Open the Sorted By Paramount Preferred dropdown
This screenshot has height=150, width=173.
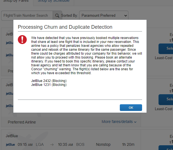104,15
